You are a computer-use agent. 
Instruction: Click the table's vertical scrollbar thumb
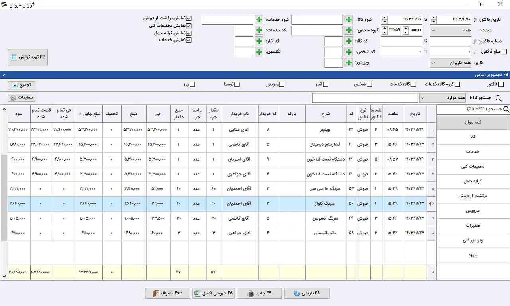4,198
